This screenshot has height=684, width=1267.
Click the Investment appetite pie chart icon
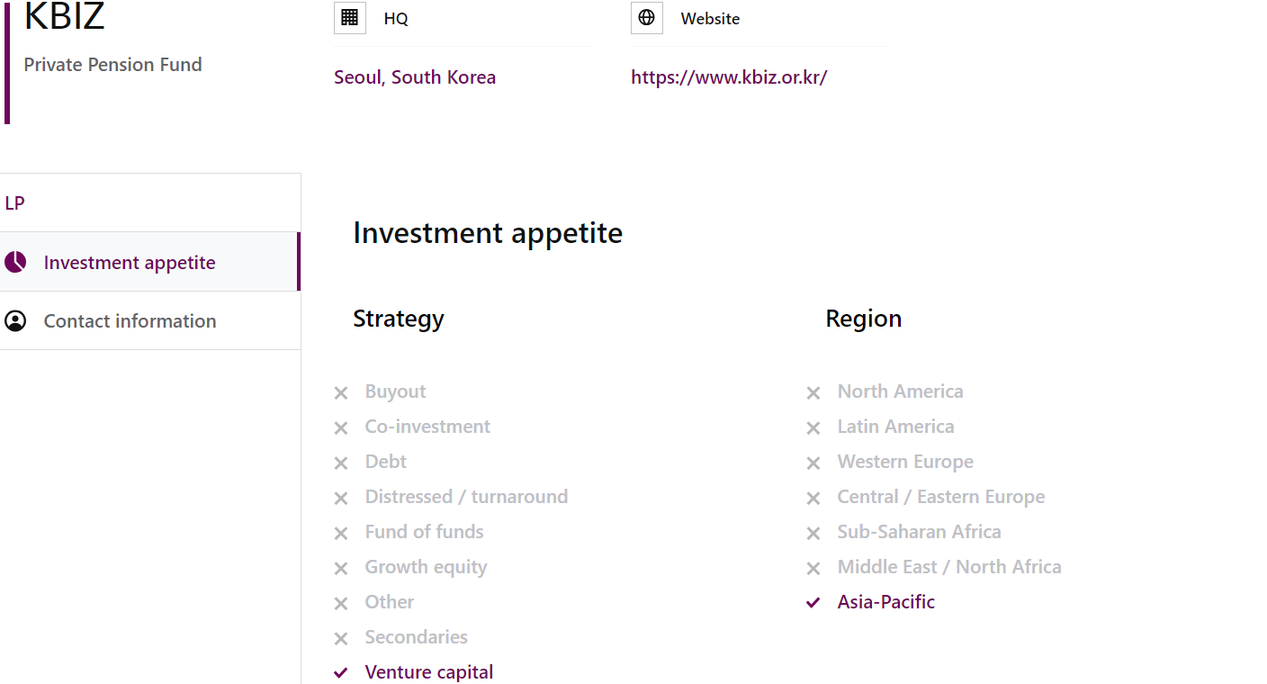pyautogui.click(x=15, y=262)
